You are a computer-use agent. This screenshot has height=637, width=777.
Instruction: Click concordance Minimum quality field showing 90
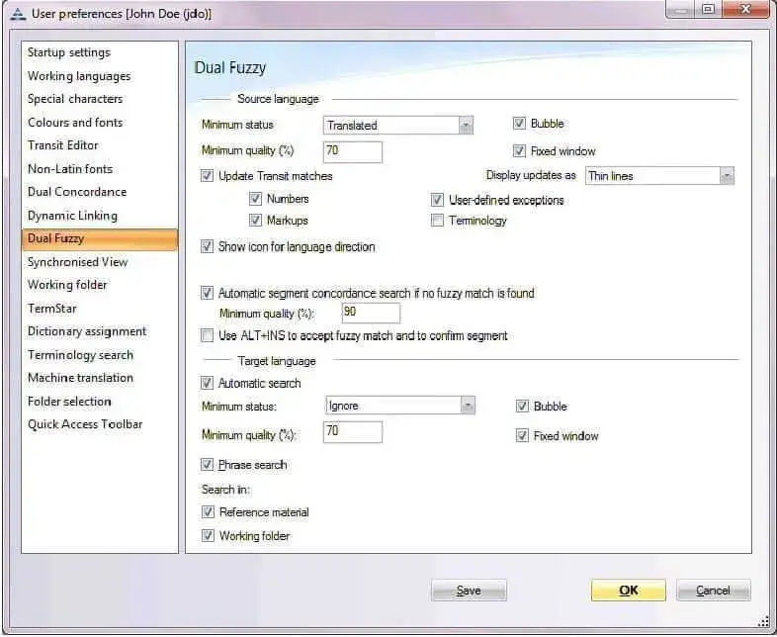[371, 313]
